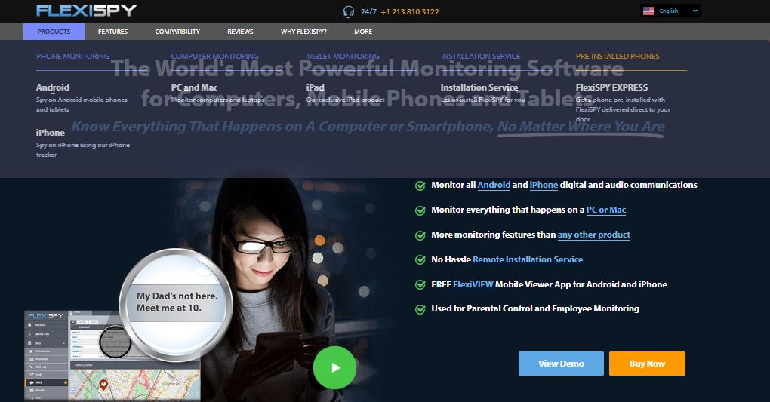Select the Phone Monitoring heading
770x402 pixels.
[72, 56]
